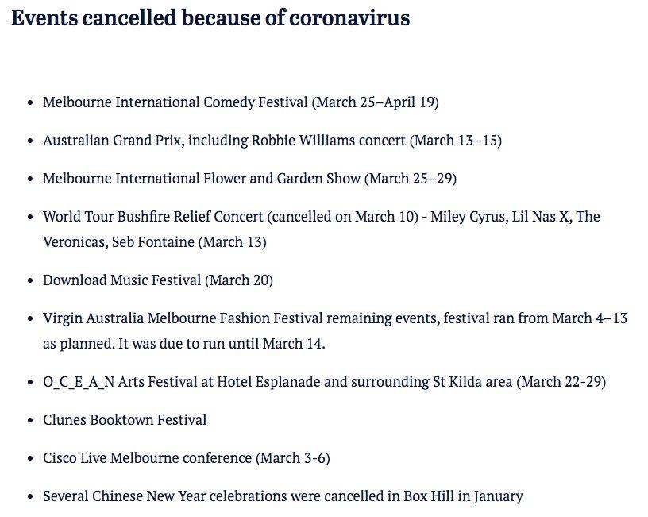Click the Virgin Australia Melbourne Fashion Festival entry

(335, 331)
